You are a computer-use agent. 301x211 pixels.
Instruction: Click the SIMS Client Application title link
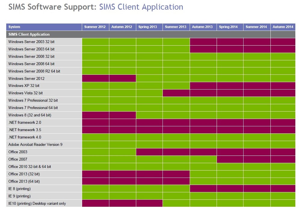click(x=141, y=7)
